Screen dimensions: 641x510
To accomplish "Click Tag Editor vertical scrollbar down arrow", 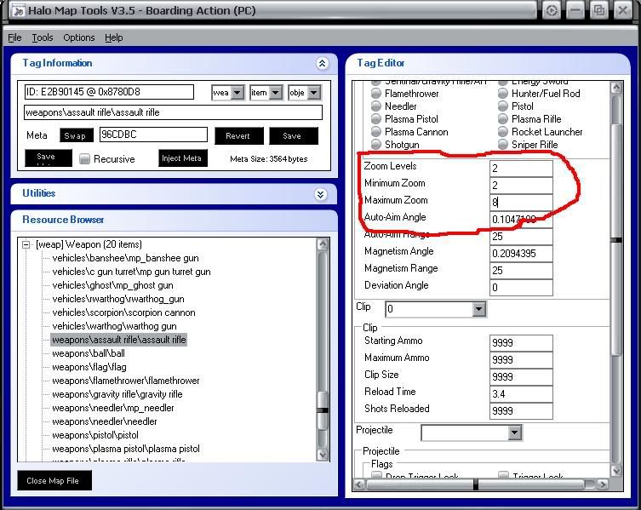I will (616, 471).
